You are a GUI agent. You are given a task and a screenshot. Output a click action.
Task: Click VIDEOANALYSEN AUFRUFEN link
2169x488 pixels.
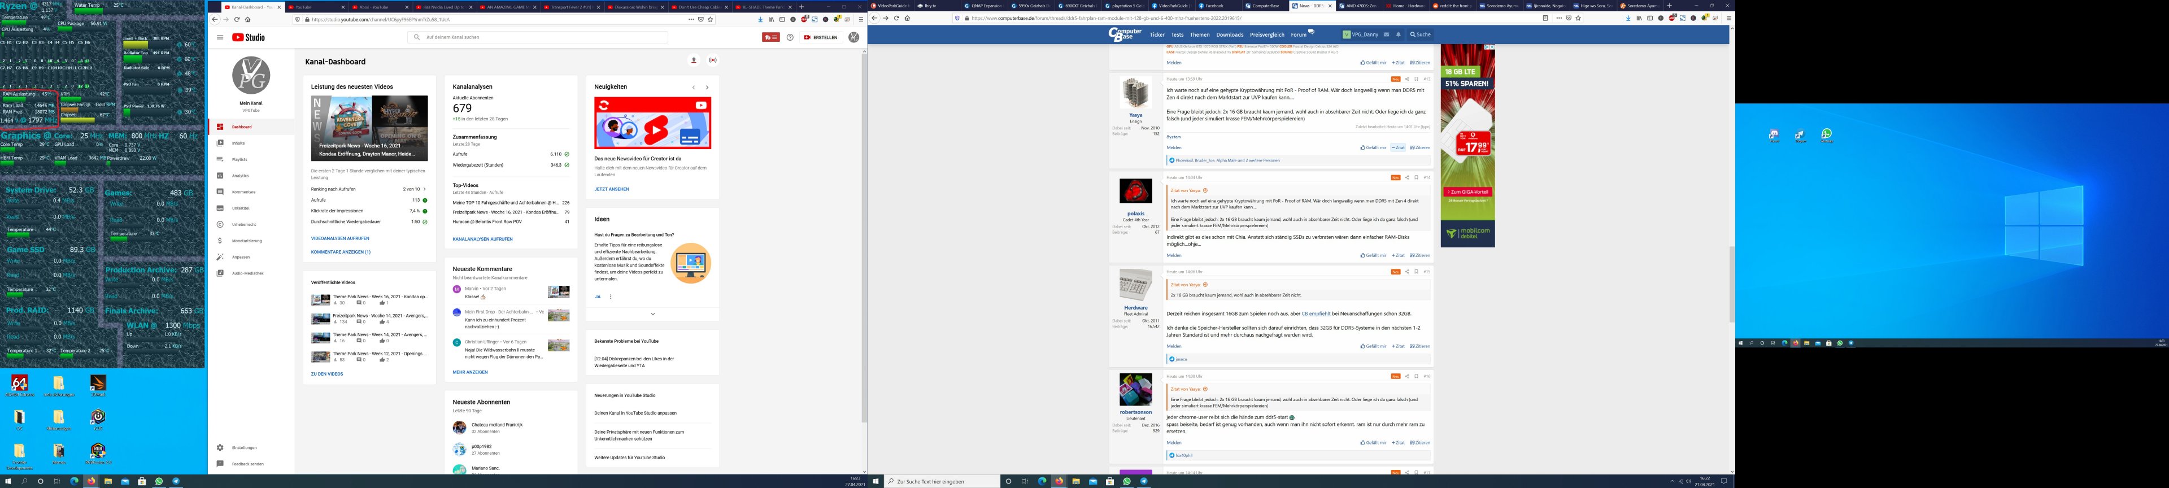[x=340, y=239]
